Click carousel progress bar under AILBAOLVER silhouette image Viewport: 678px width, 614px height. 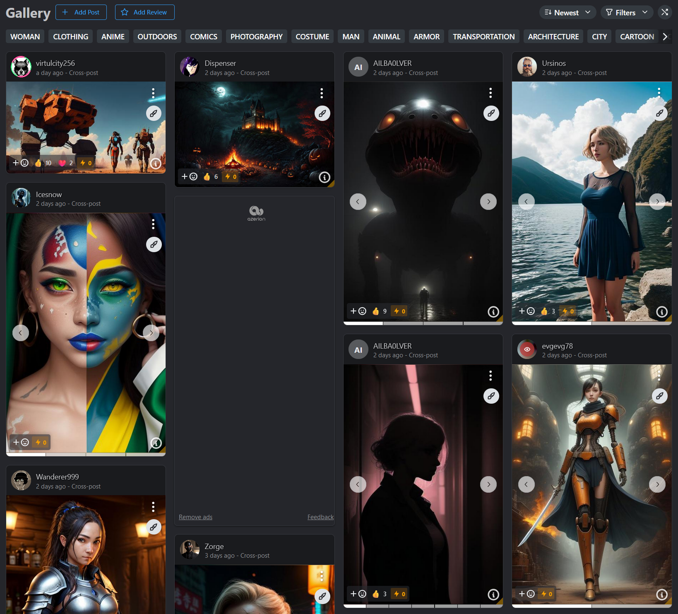(423, 606)
